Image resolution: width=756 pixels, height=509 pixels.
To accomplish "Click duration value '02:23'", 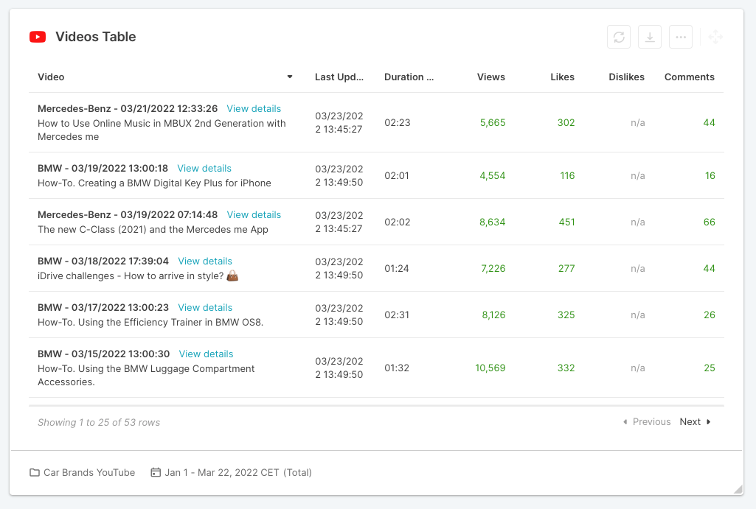I will [398, 123].
